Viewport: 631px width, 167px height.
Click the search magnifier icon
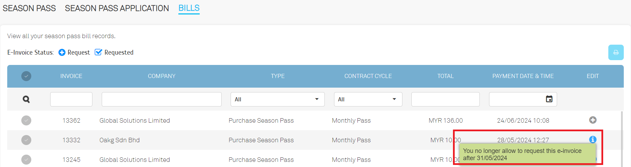[26, 99]
